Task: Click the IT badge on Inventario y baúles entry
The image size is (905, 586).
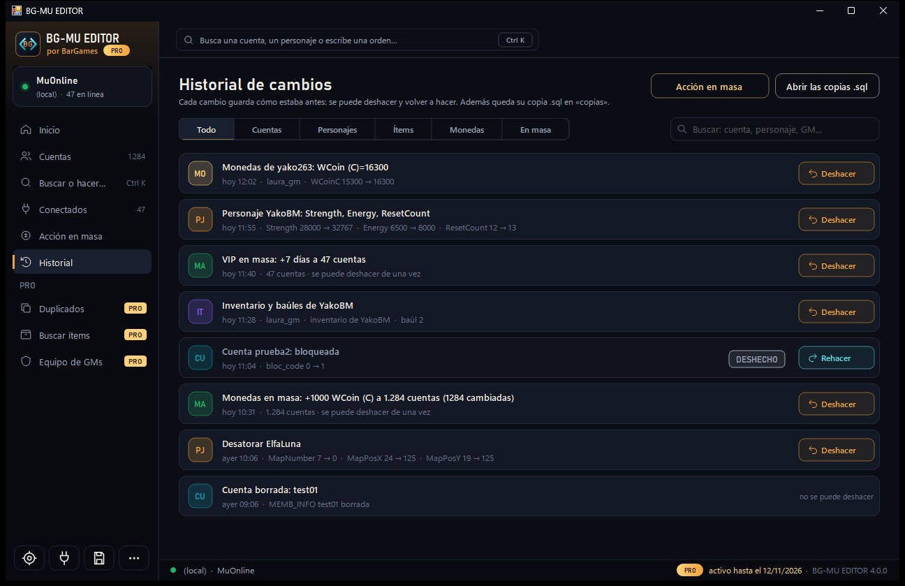Action: click(x=200, y=312)
